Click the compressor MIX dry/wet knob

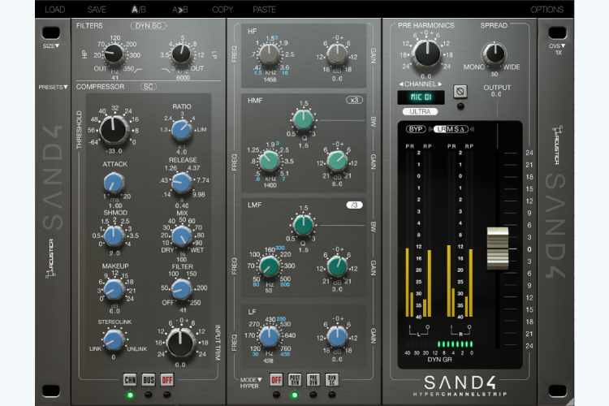tap(181, 235)
